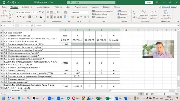Open the font color dropdown arrow

[x=43, y=17]
